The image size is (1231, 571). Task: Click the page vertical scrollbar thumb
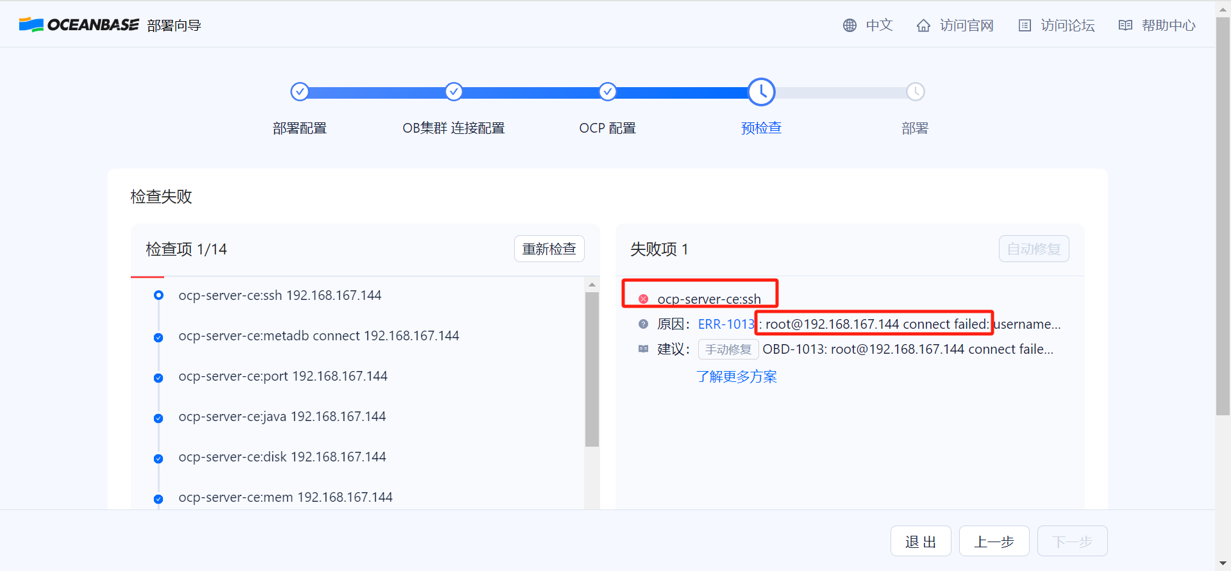click(1223, 216)
